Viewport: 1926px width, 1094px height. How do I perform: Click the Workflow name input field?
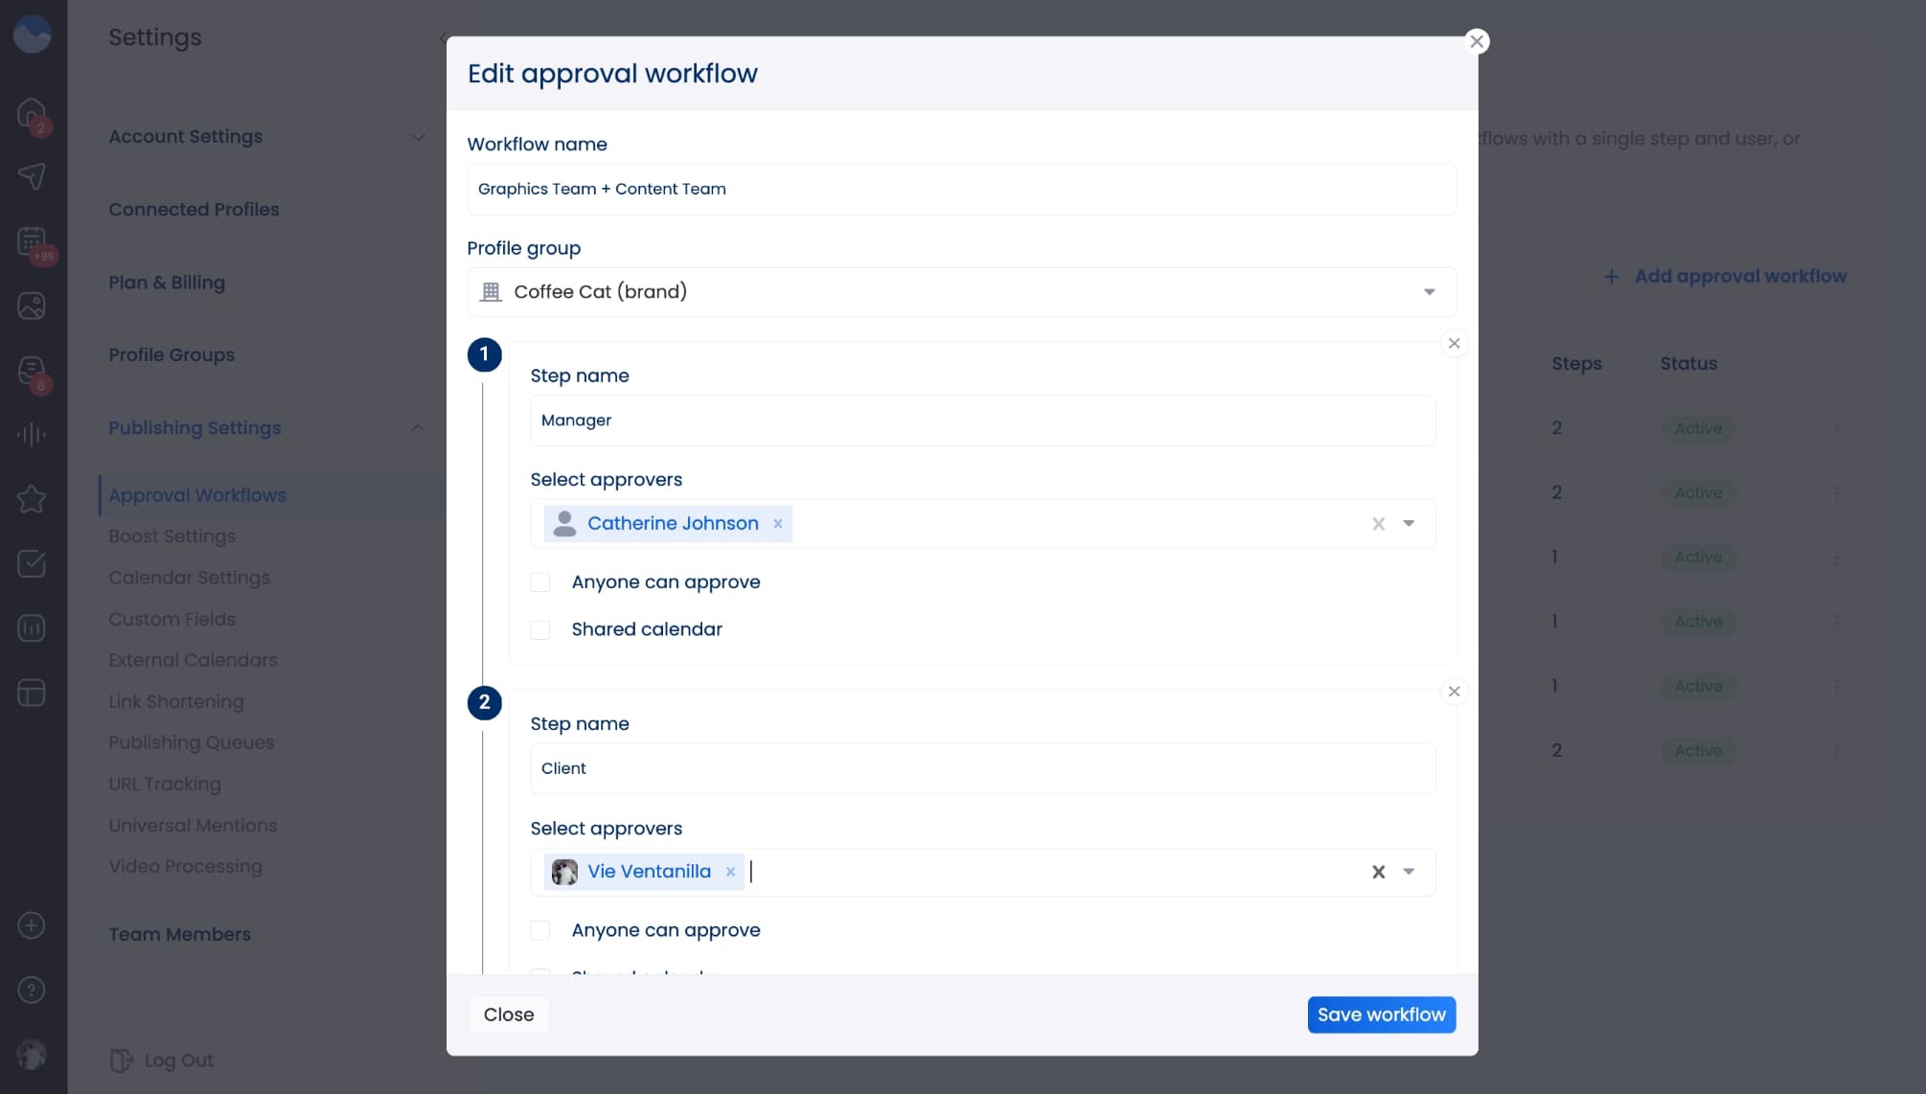[961, 190]
